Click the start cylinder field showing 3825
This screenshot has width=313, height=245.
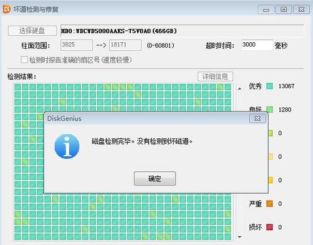click(77, 45)
